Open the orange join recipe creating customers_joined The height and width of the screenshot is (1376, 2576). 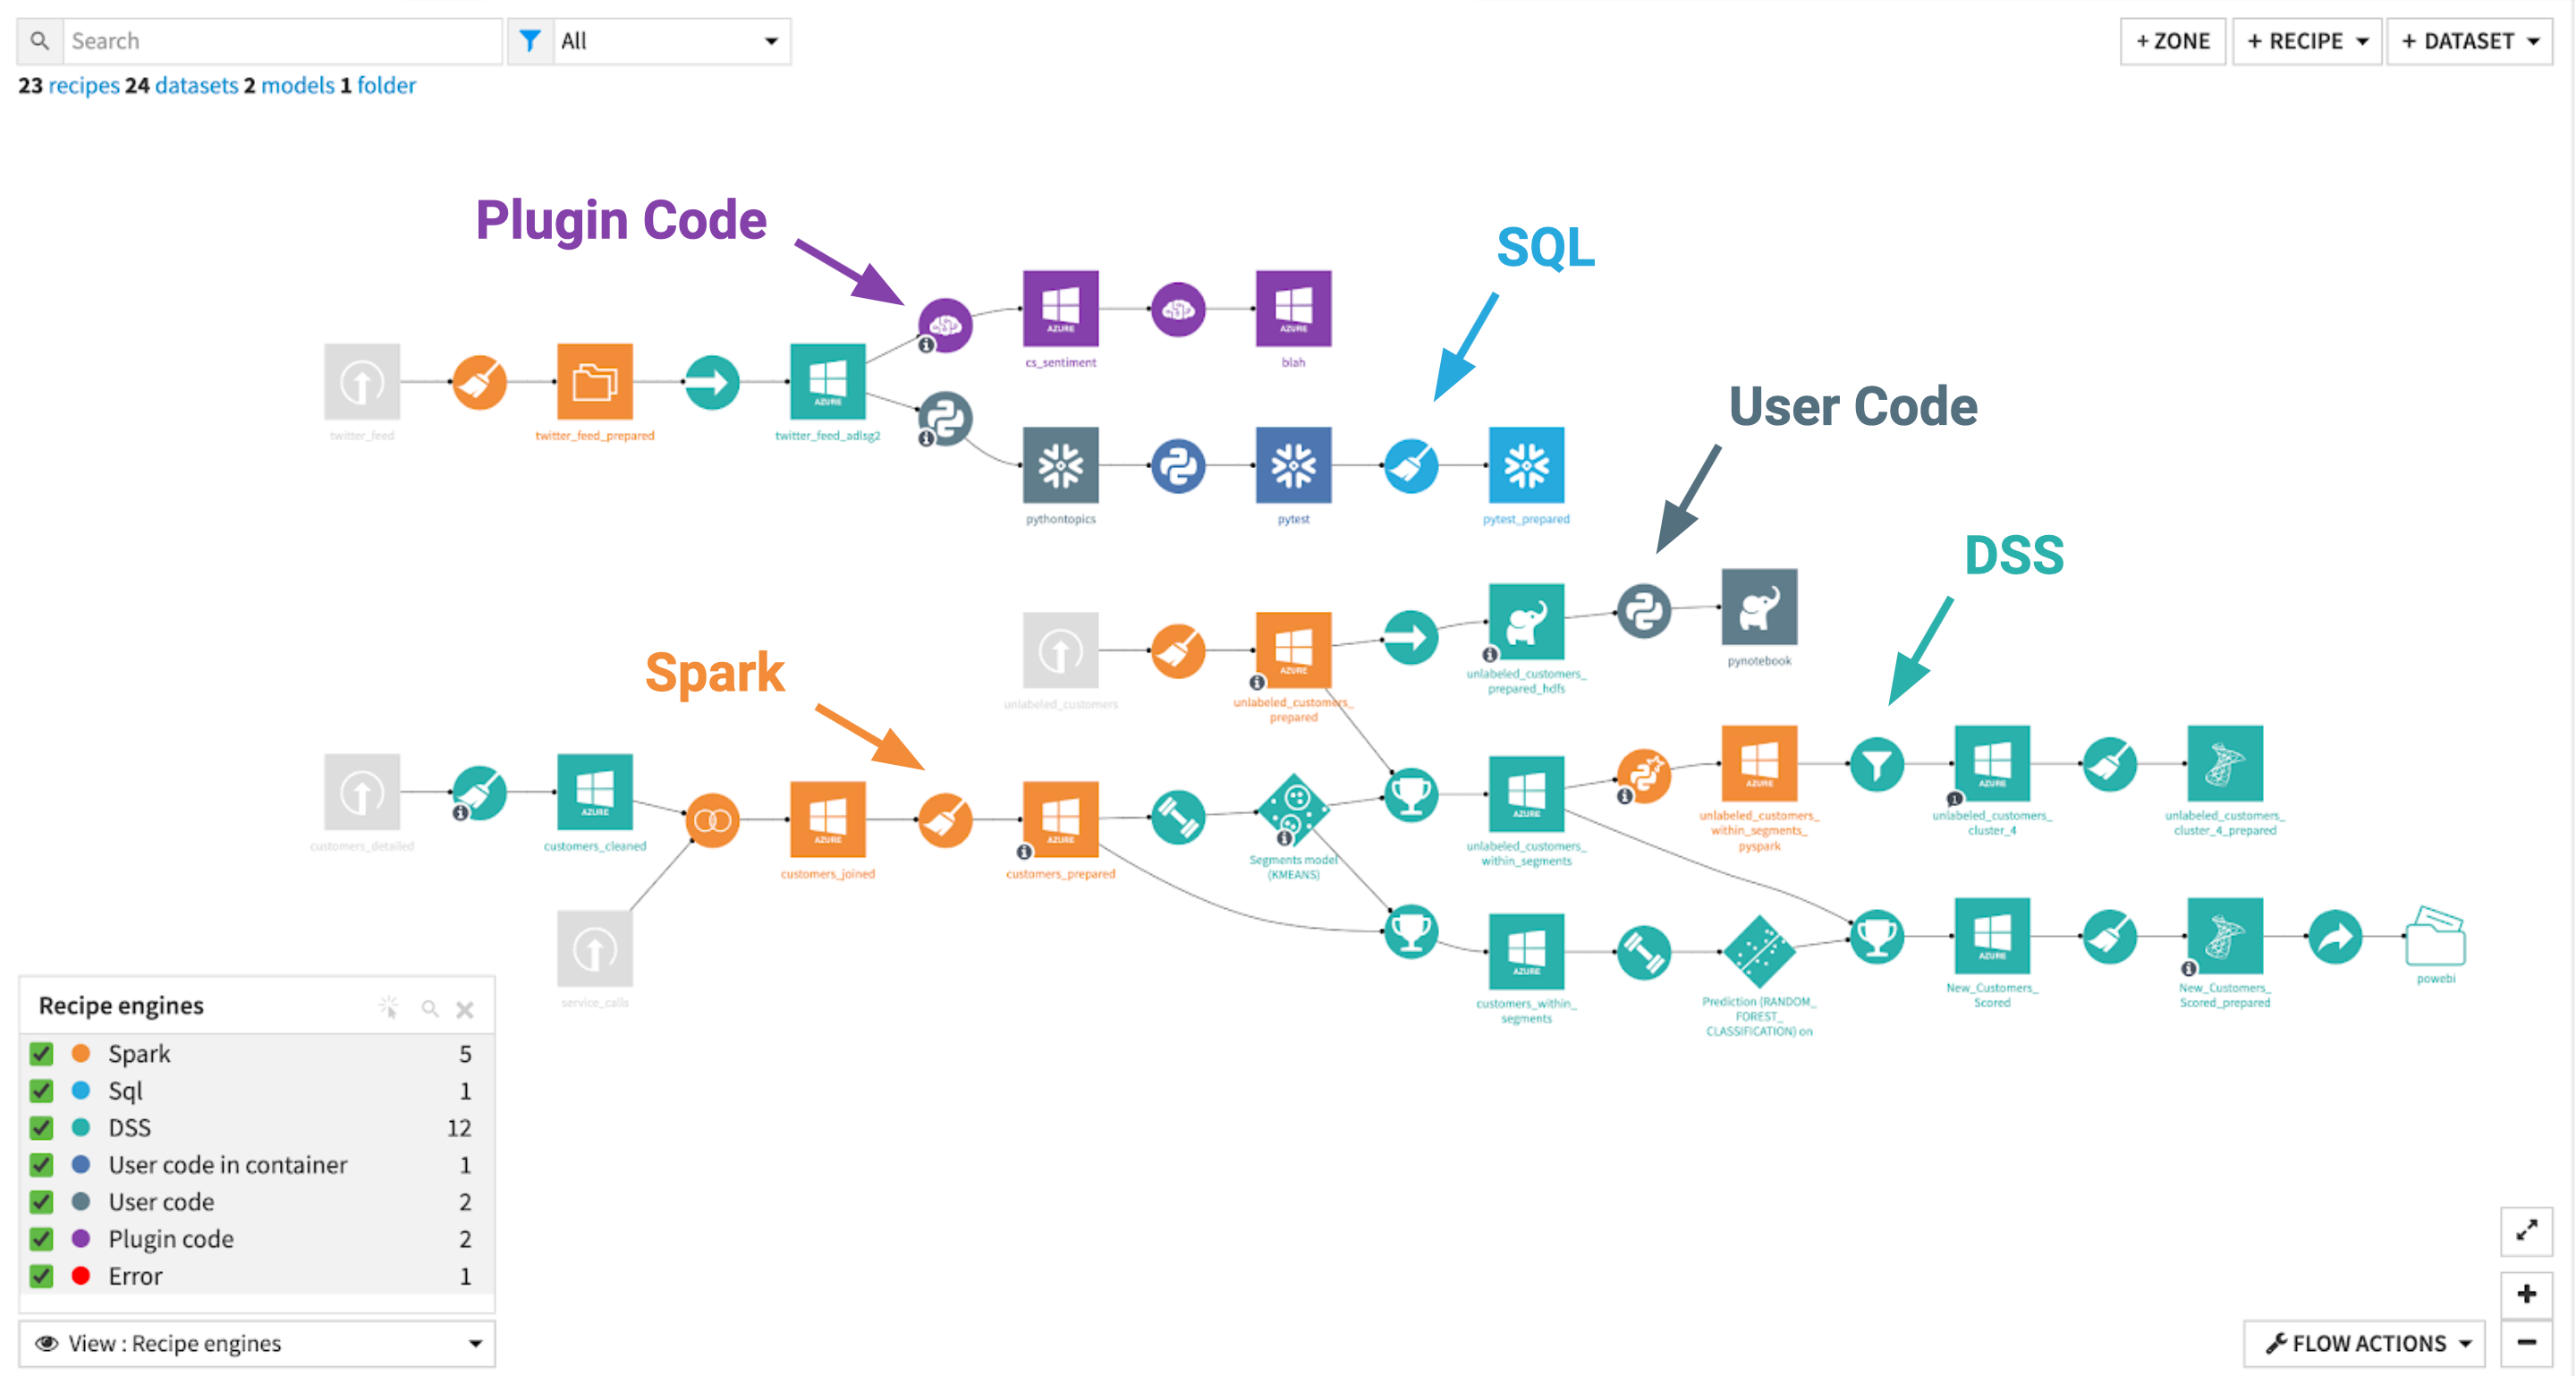click(712, 822)
